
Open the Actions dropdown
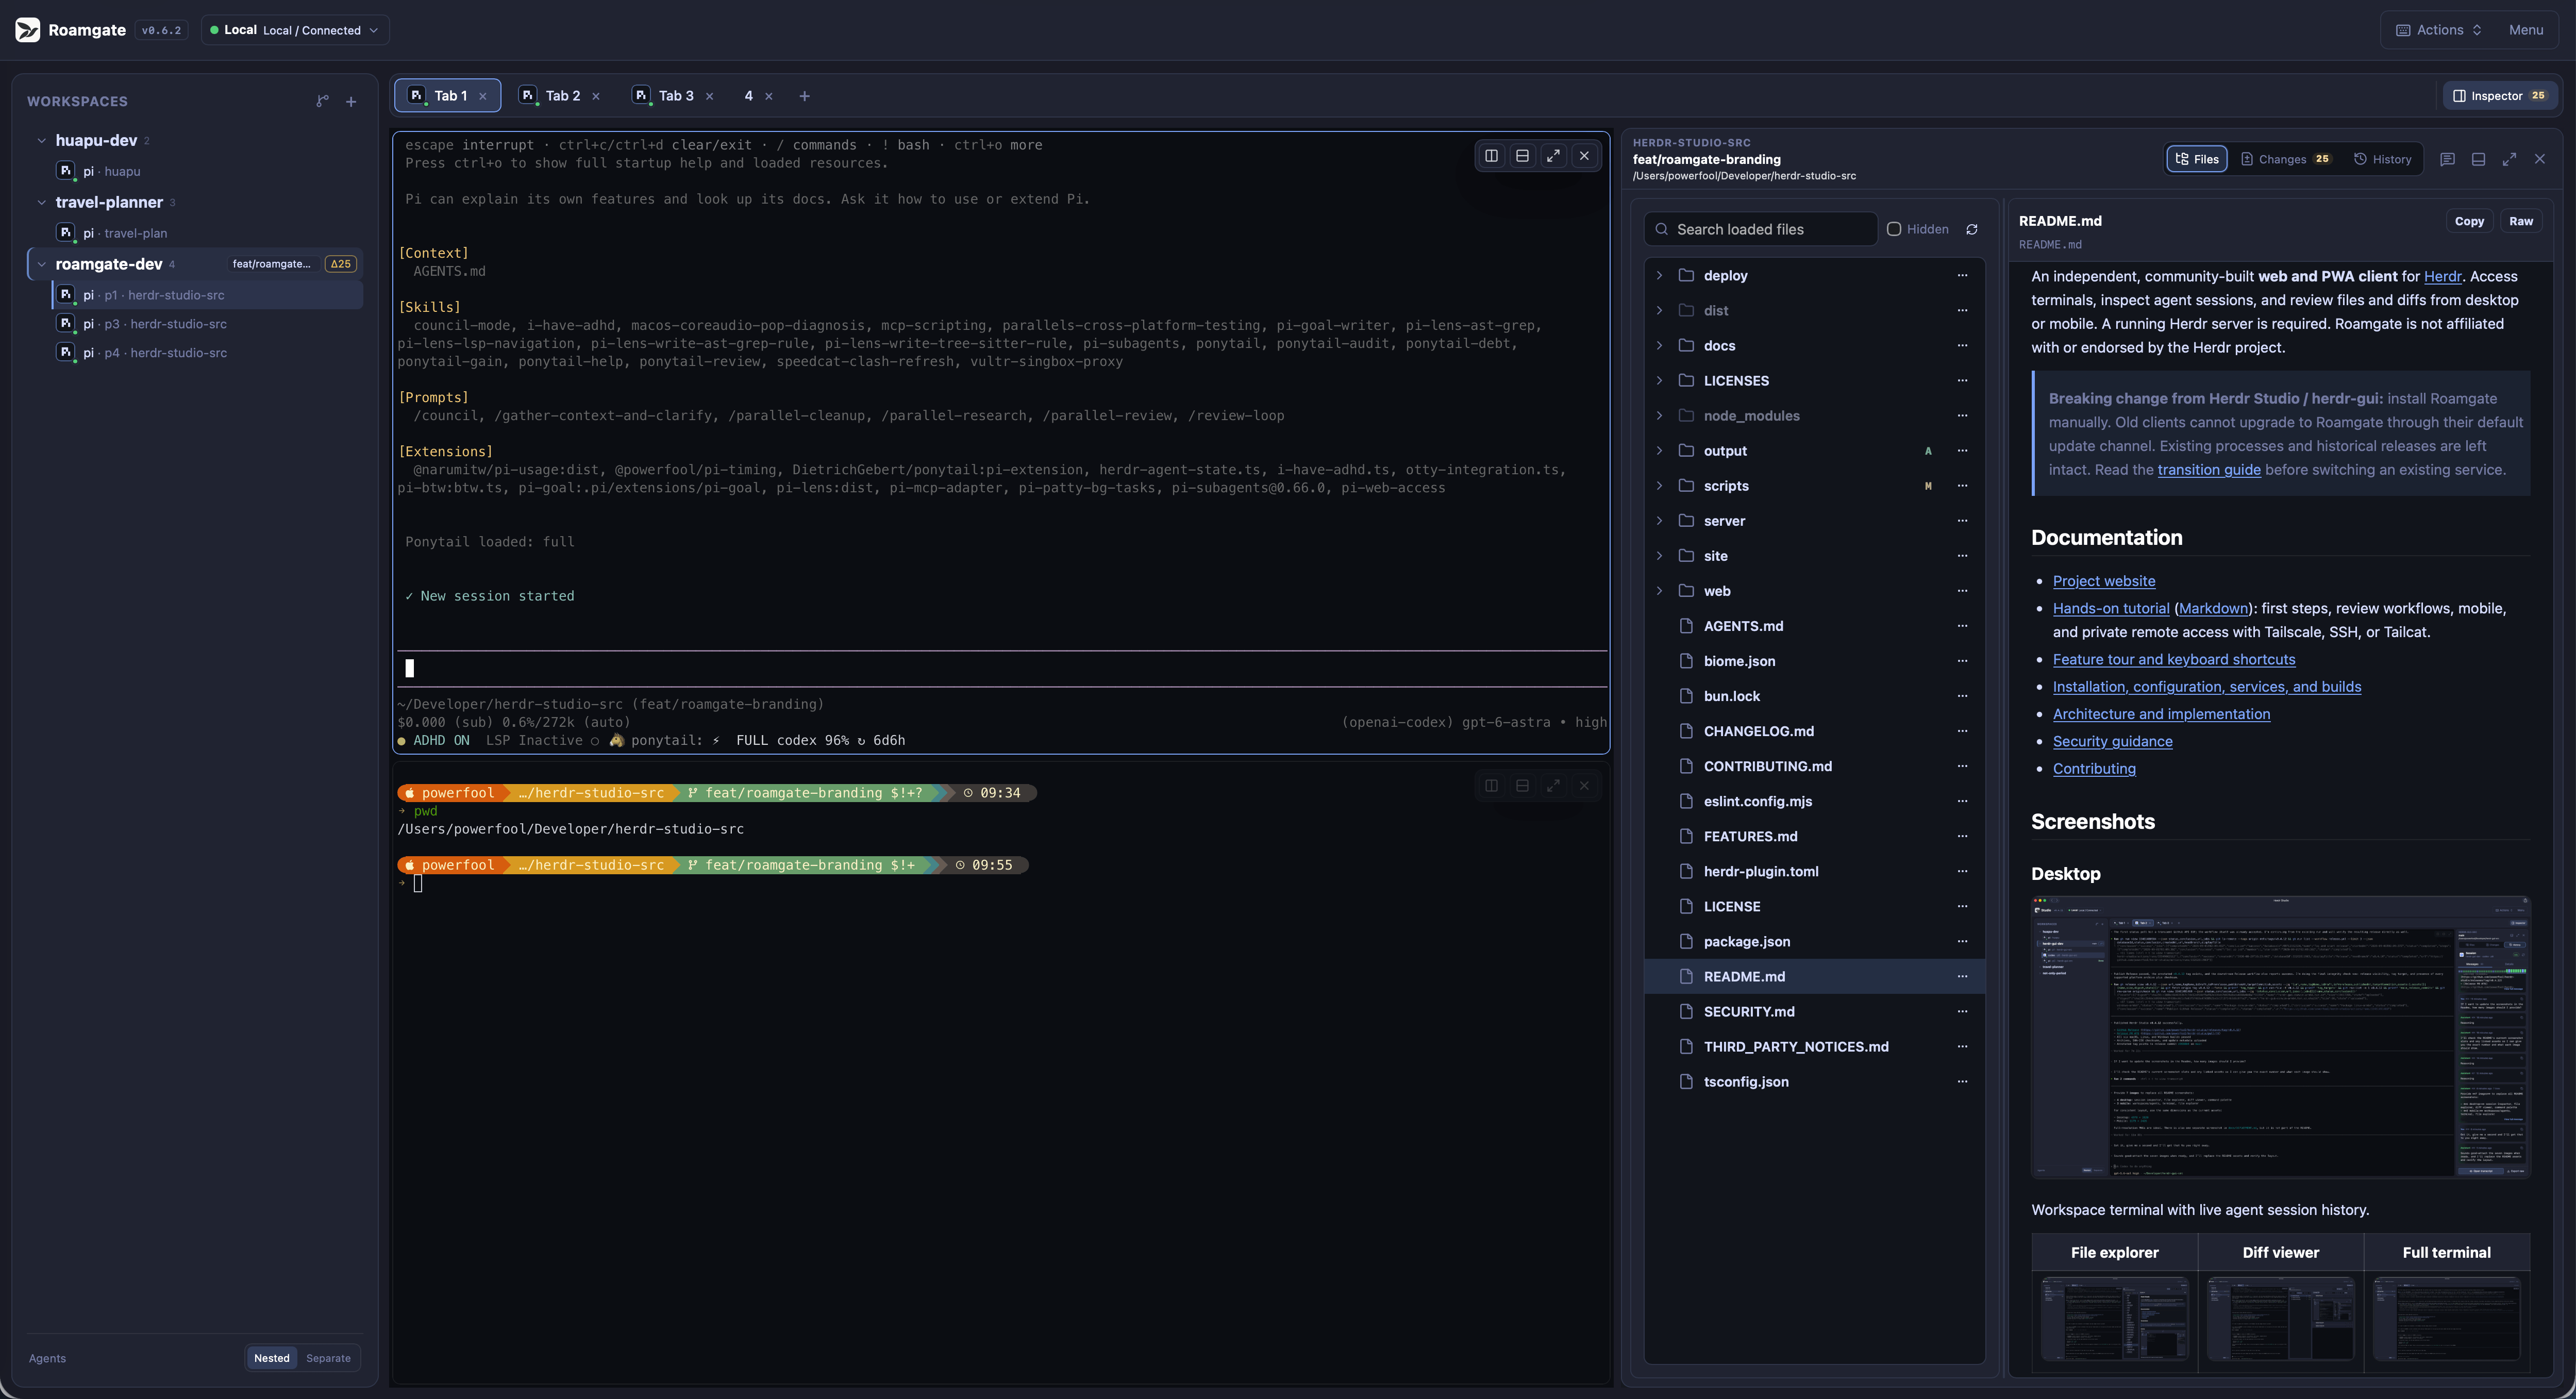click(x=2439, y=30)
